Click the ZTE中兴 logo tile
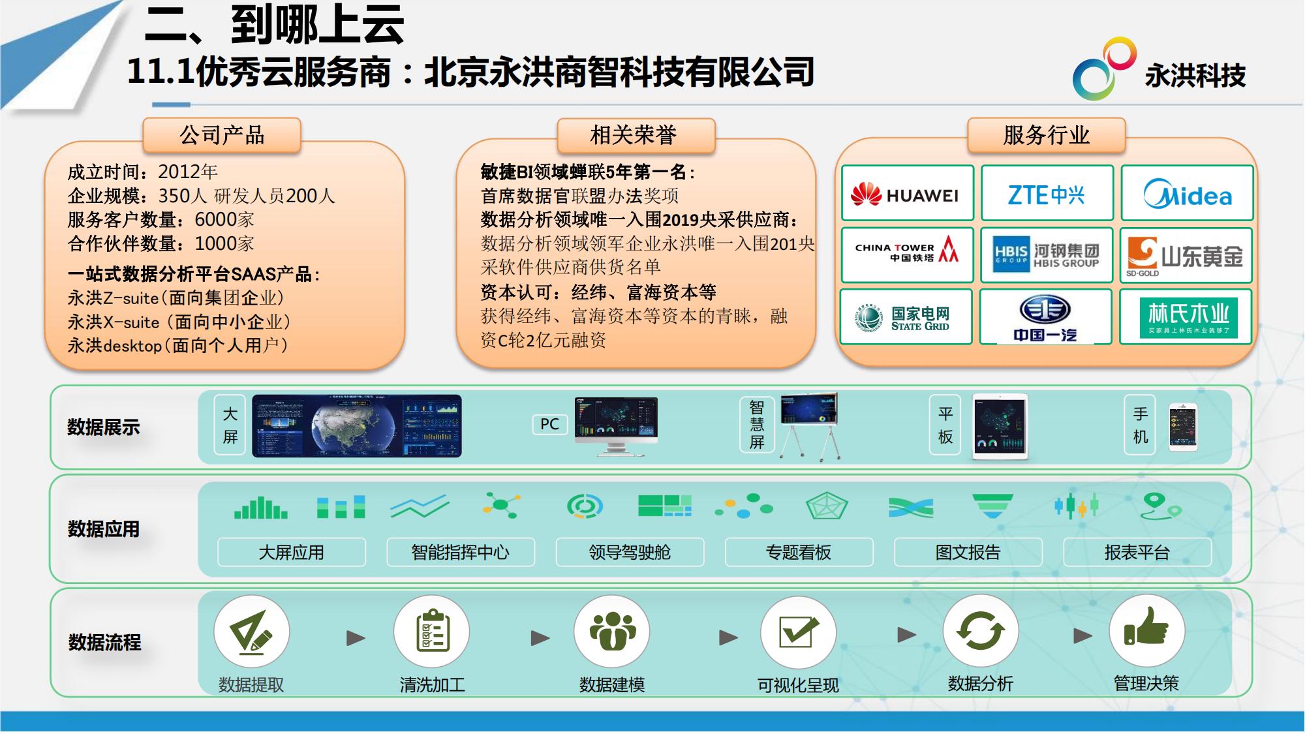 point(1047,193)
